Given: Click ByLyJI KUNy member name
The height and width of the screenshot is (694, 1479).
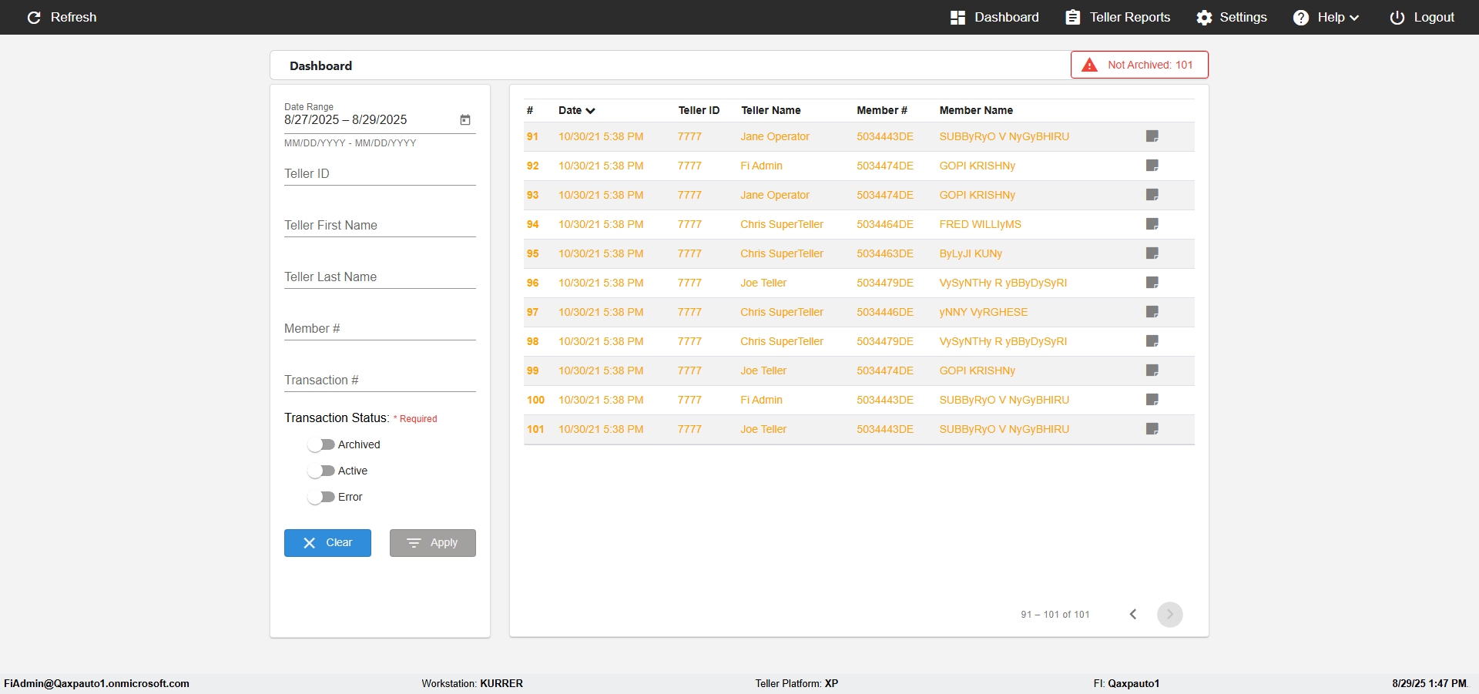Looking at the screenshot, I should pos(971,253).
